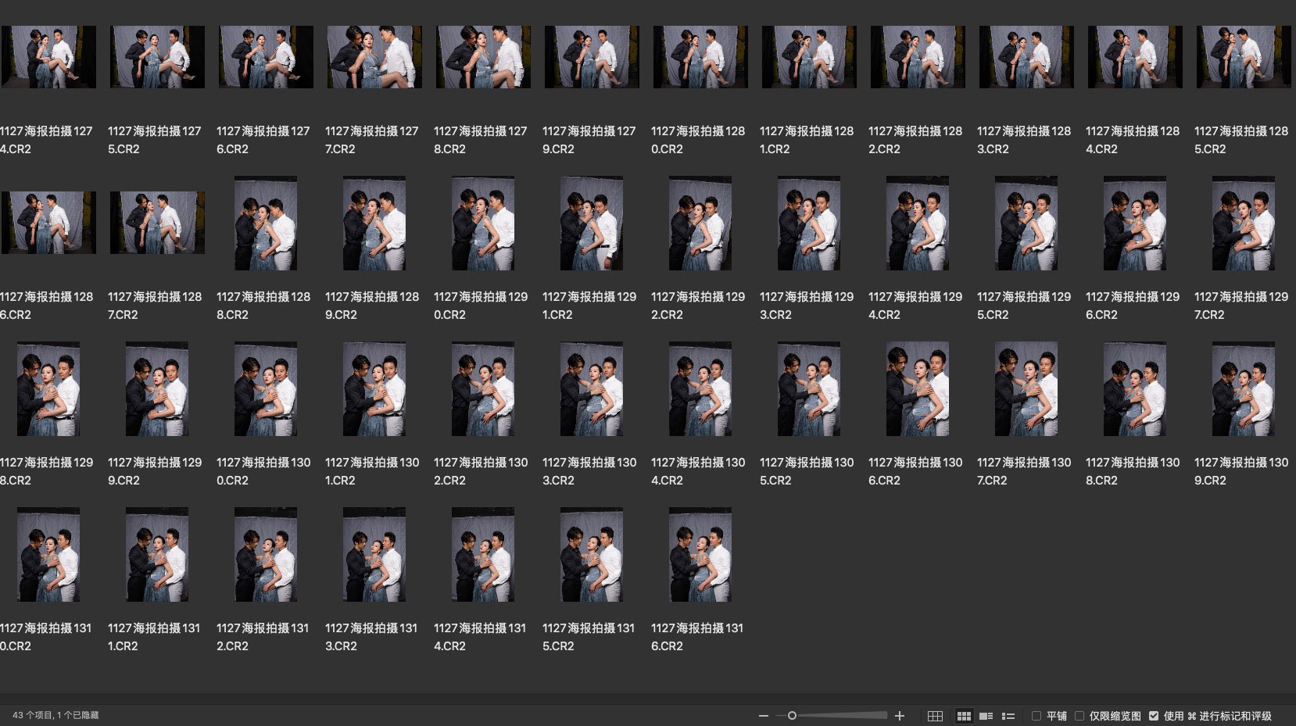Click the grid lock icon

pyautogui.click(x=935, y=716)
